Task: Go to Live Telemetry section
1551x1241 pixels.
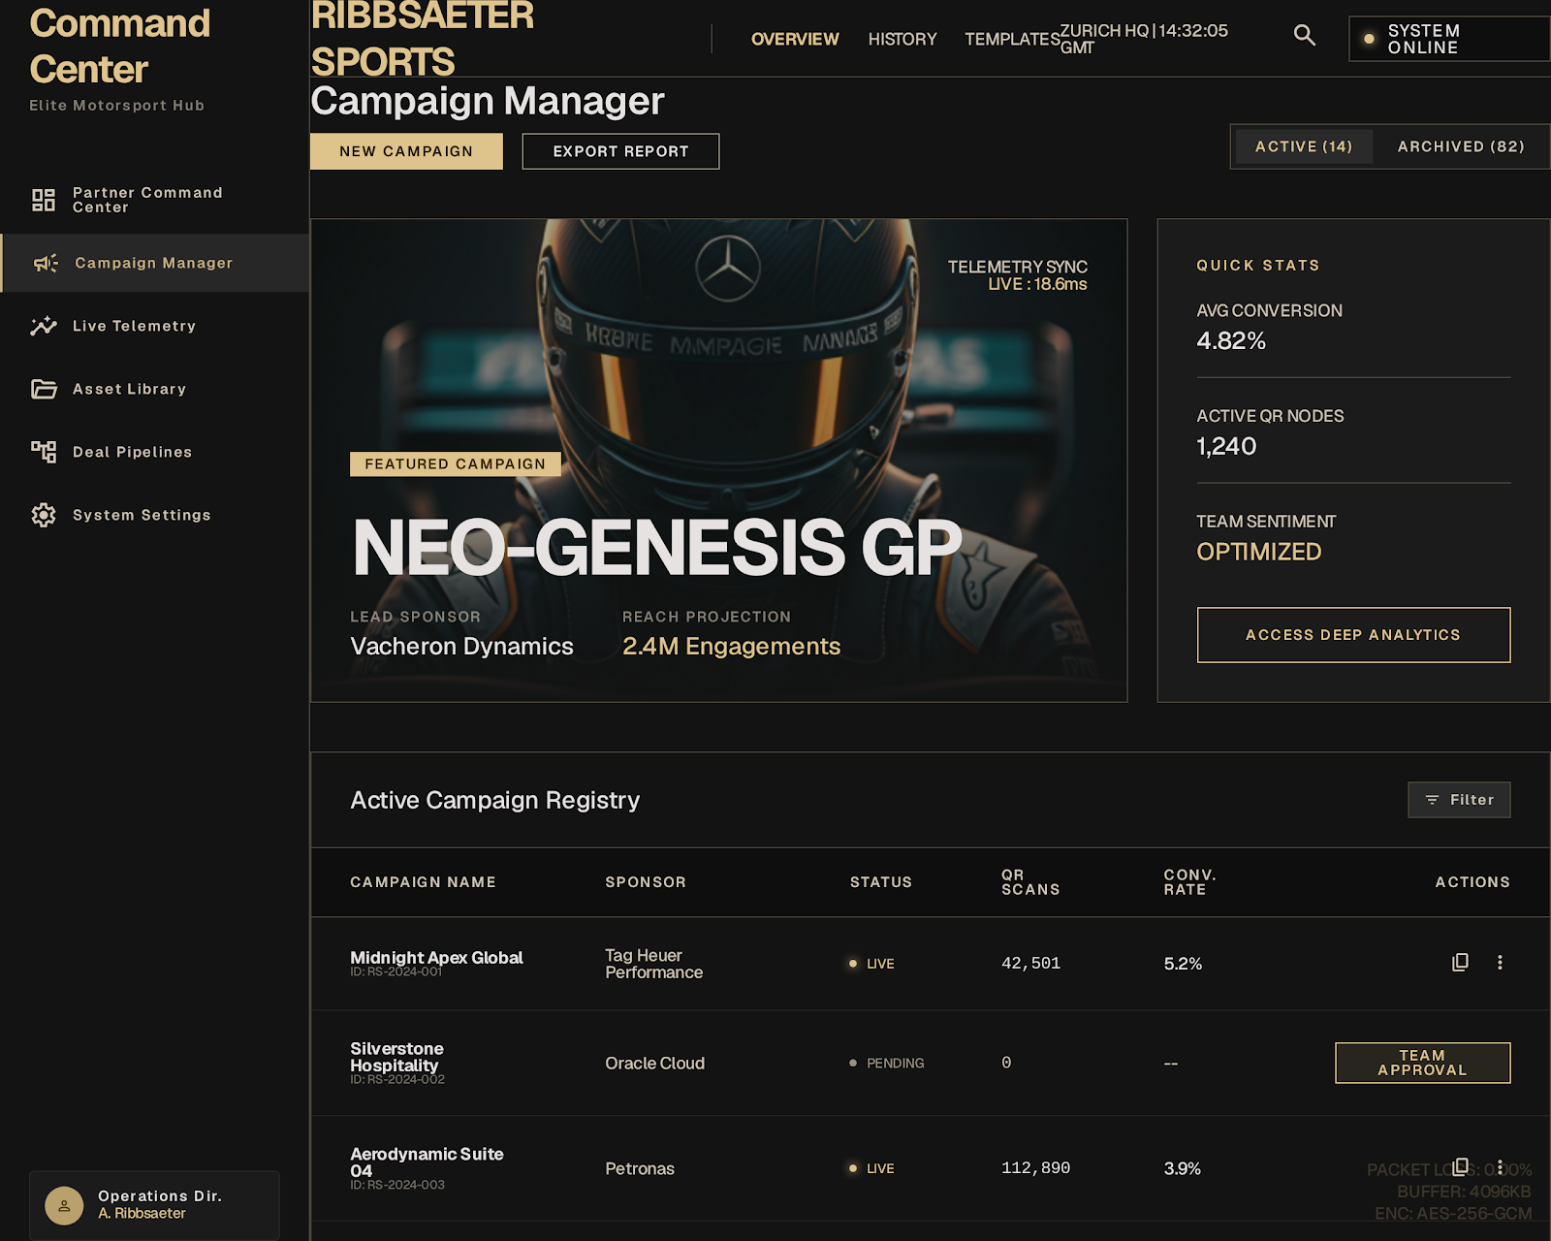Action: [155, 326]
